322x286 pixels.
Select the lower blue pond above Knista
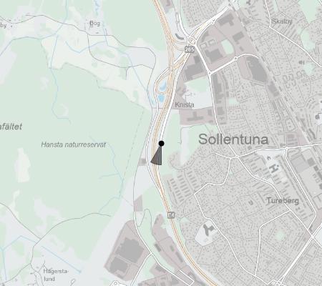pos(161,98)
